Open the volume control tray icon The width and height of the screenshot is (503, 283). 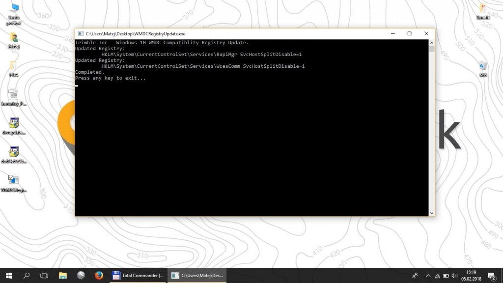(x=454, y=276)
